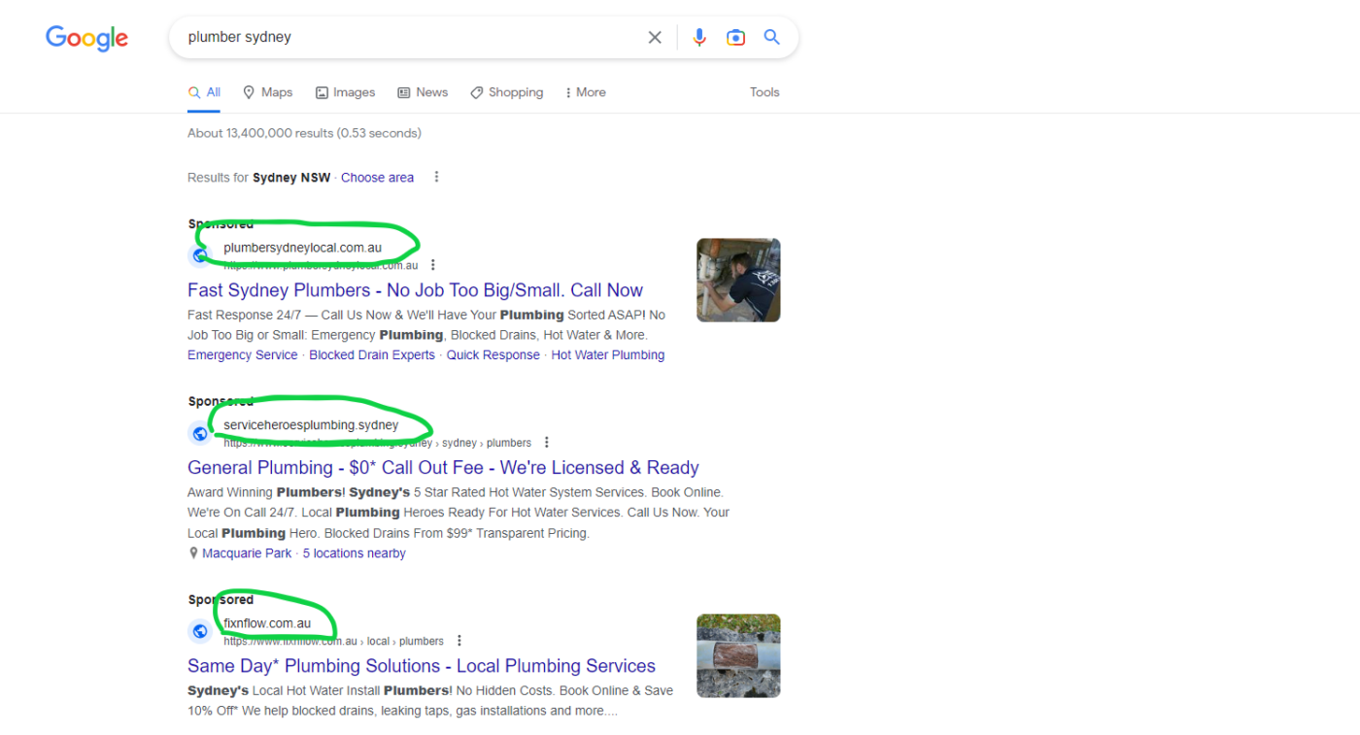This screenshot has width=1360, height=735.
Task: Switch to the Images tab
Action: point(345,92)
